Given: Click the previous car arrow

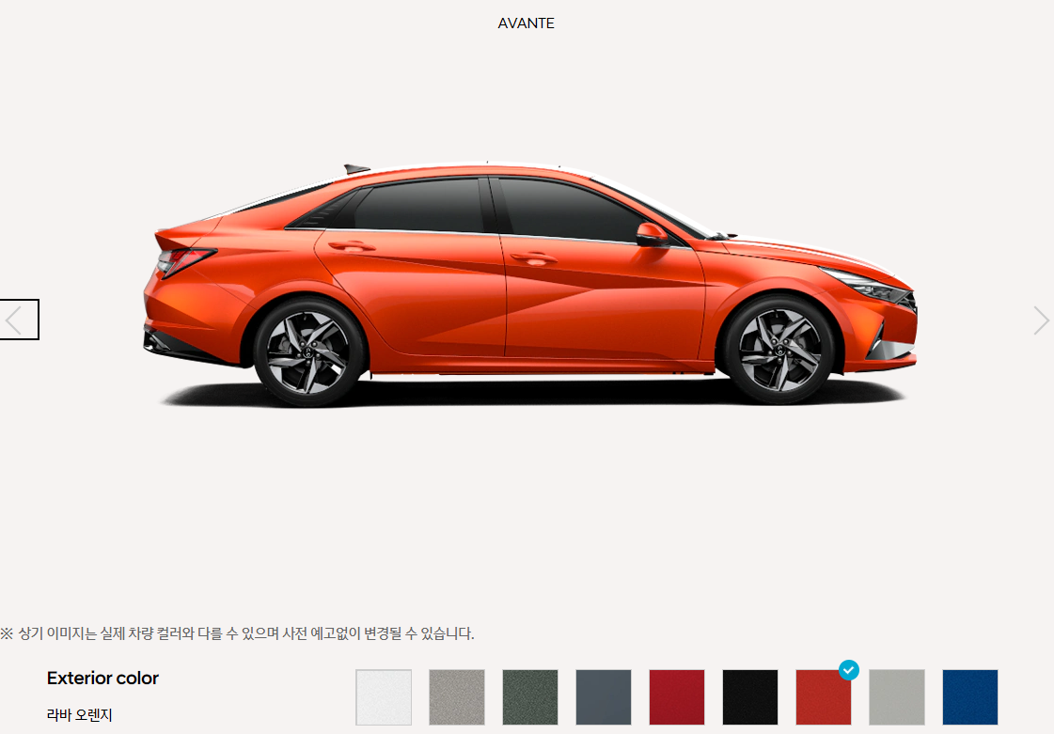Looking at the screenshot, I should click(18, 320).
